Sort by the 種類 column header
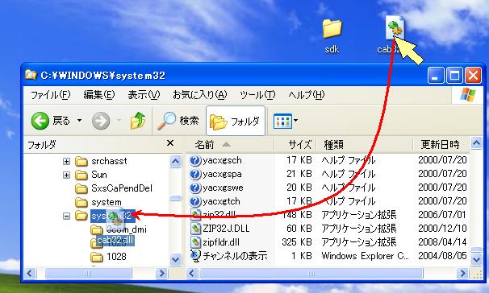 [365, 144]
